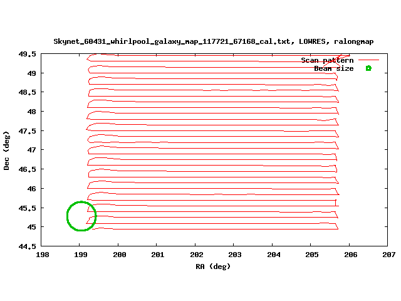Click the 'RA (deg)' axis label

click(x=213, y=267)
